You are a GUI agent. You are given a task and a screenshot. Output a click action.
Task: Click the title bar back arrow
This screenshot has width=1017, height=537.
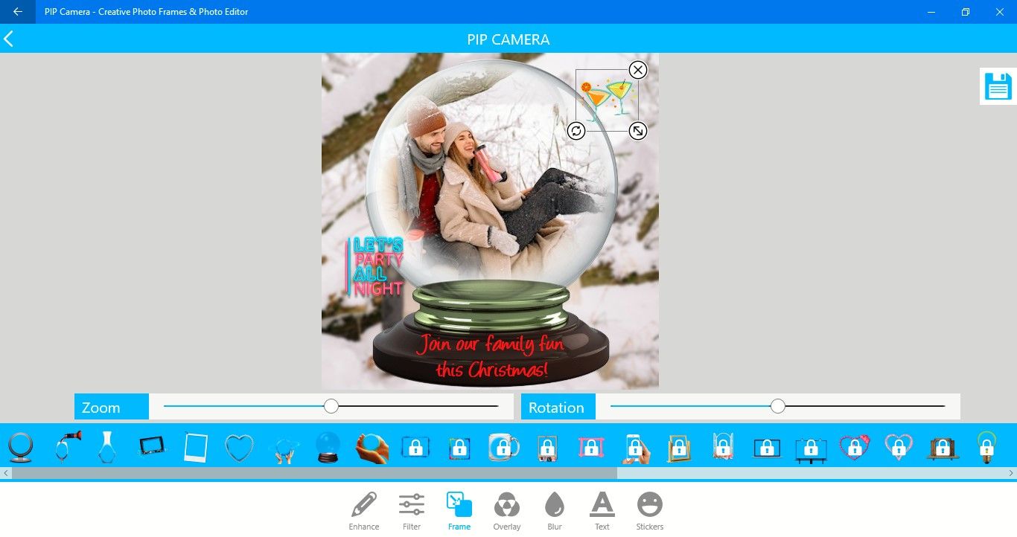point(18,12)
